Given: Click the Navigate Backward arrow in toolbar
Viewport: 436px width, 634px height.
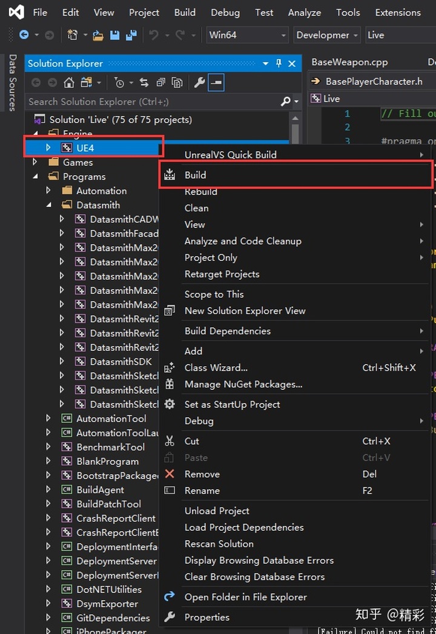Looking at the screenshot, I should [24, 35].
